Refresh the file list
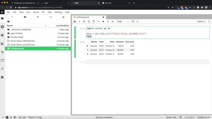 point(51,17)
